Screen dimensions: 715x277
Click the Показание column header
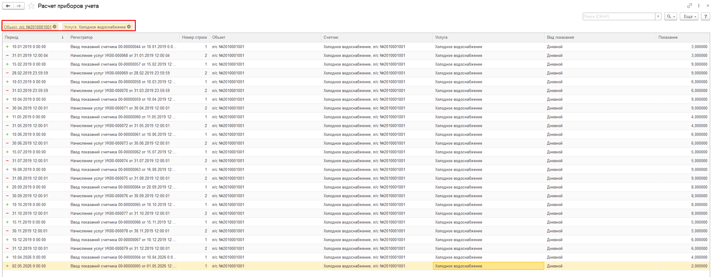tap(683, 37)
